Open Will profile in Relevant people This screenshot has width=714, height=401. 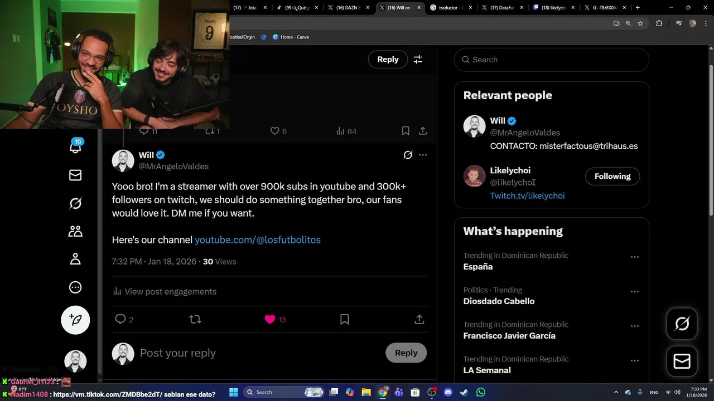click(x=498, y=121)
